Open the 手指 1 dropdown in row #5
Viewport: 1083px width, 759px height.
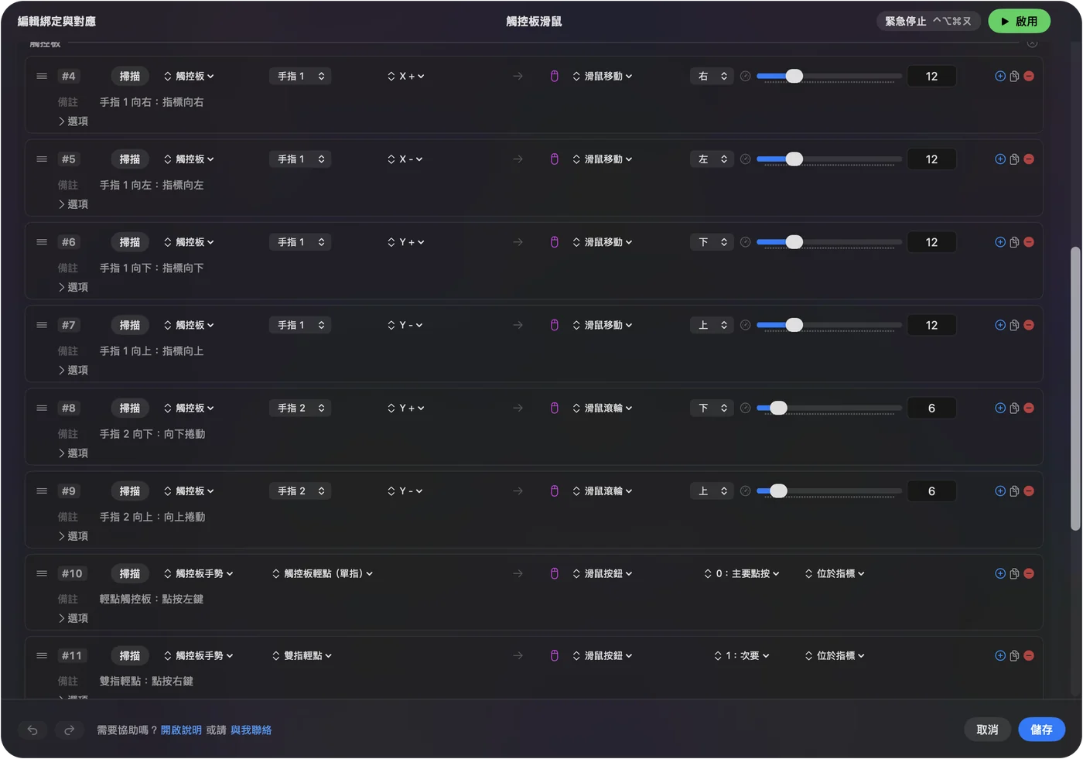point(300,159)
